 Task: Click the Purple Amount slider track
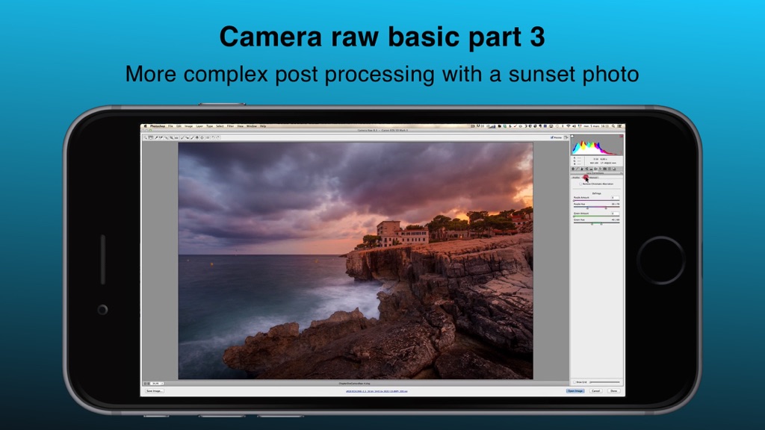(x=597, y=200)
